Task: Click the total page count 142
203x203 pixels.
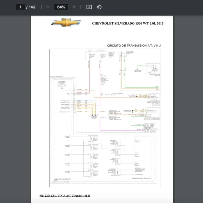Action: coord(32,7)
